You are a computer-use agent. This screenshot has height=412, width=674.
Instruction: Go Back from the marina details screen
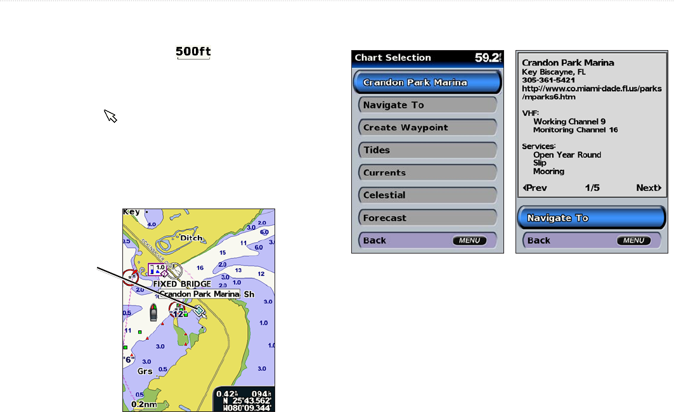coord(592,241)
